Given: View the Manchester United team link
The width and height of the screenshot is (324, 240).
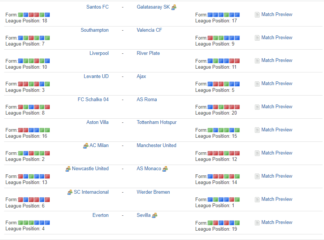Looking at the screenshot, I should click(x=156, y=146).
